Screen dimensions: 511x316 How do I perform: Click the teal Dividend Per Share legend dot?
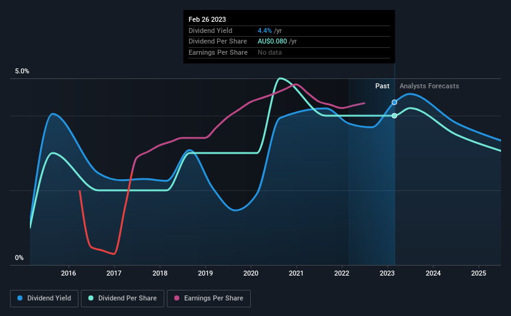coord(91,298)
